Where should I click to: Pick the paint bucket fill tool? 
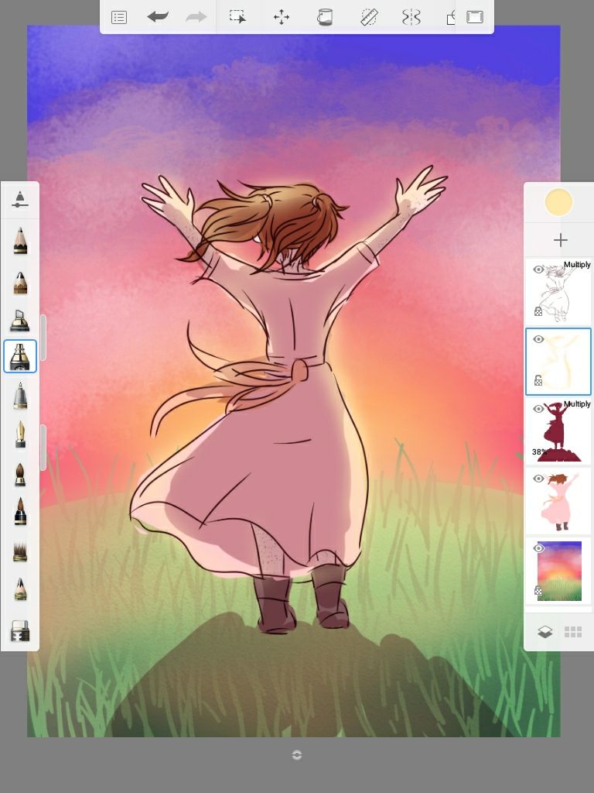[x=324, y=17]
